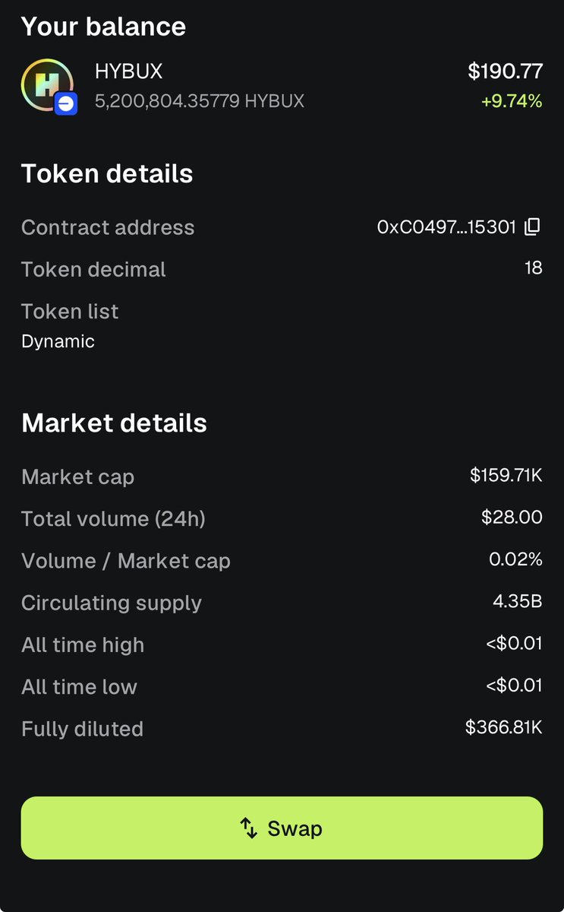Select the All time high row
The width and height of the screenshot is (564, 912).
pos(282,644)
